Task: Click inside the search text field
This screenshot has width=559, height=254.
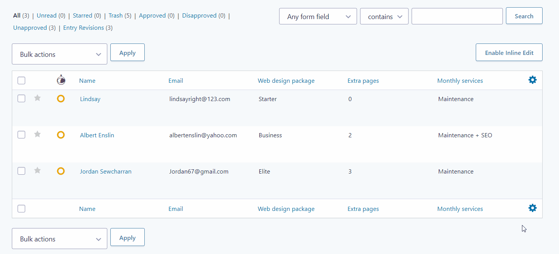Action: [x=457, y=16]
